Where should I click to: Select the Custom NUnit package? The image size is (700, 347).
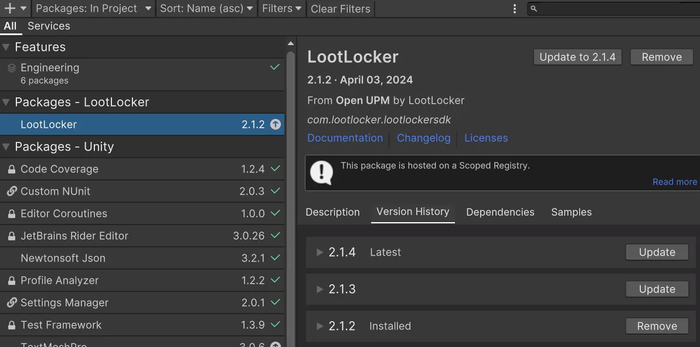click(142, 191)
